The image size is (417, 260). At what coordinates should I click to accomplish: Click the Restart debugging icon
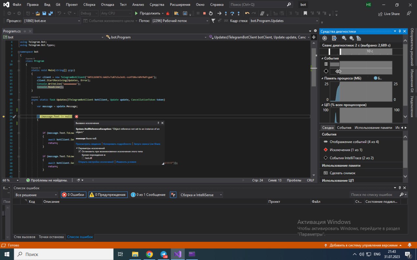pyautogui.click(x=211, y=13)
